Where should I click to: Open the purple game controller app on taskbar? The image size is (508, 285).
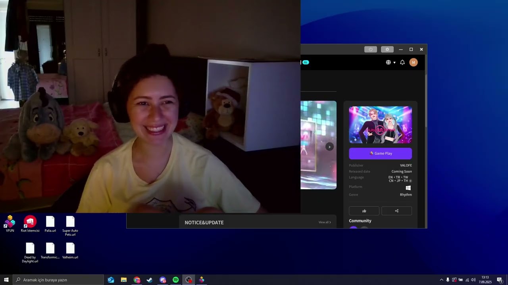pyautogui.click(x=163, y=280)
